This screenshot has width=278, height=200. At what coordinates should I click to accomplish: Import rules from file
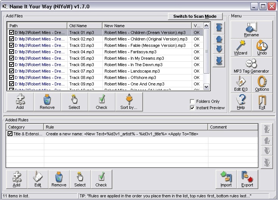[226, 179]
